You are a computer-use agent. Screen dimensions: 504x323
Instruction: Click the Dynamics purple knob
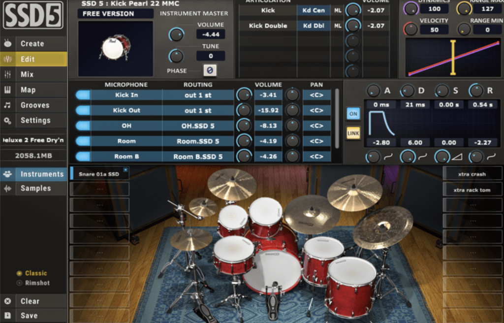410,8
